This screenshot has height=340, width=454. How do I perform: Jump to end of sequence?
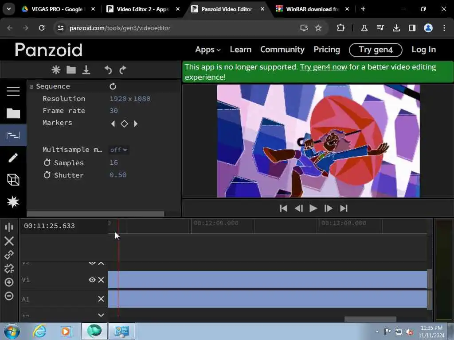point(344,209)
